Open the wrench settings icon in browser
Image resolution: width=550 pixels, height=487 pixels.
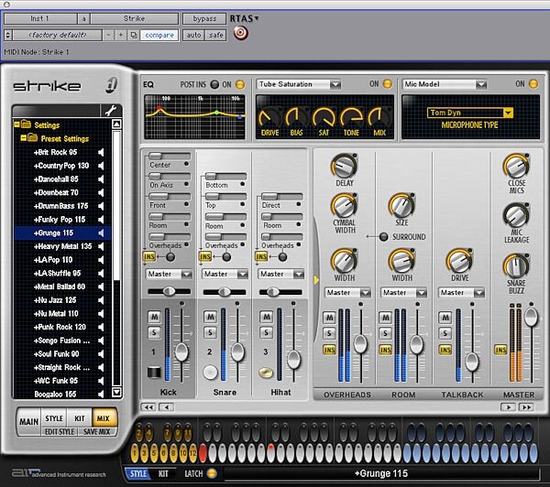(x=111, y=111)
